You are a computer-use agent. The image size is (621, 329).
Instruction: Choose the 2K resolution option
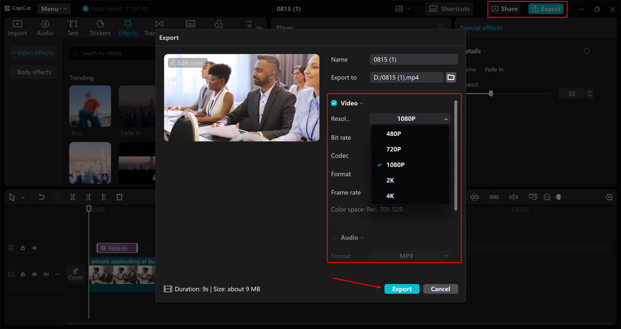pyautogui.click(x=410, y=180)
